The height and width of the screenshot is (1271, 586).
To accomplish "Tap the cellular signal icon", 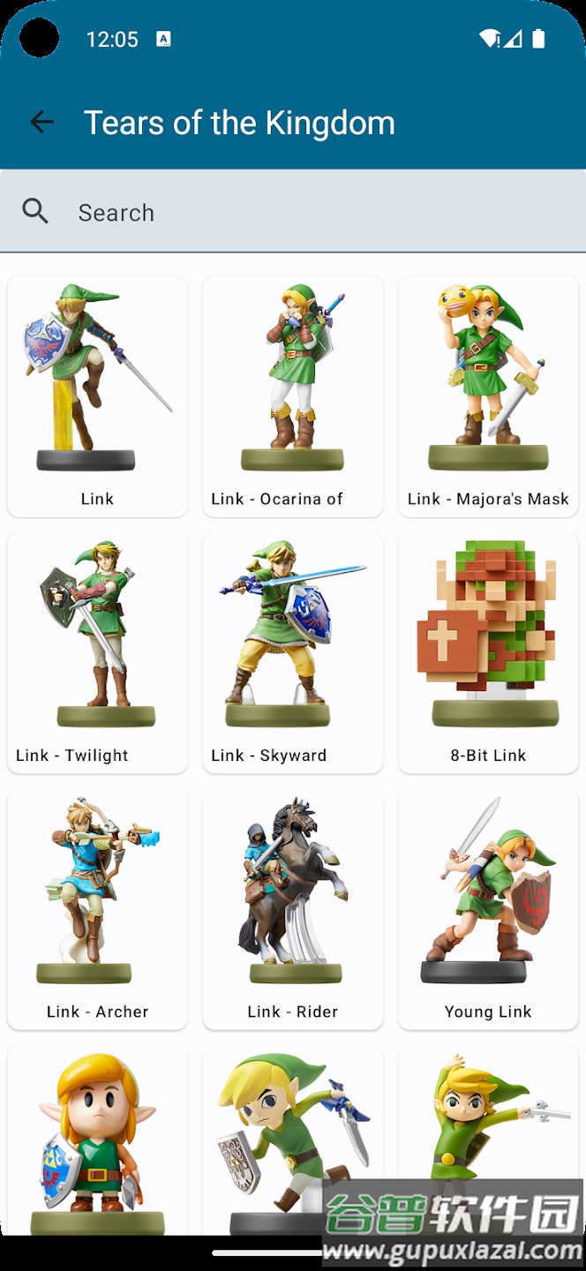I will [513, 39].
